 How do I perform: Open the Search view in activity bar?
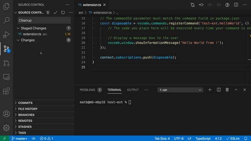[x=6, y=20]
